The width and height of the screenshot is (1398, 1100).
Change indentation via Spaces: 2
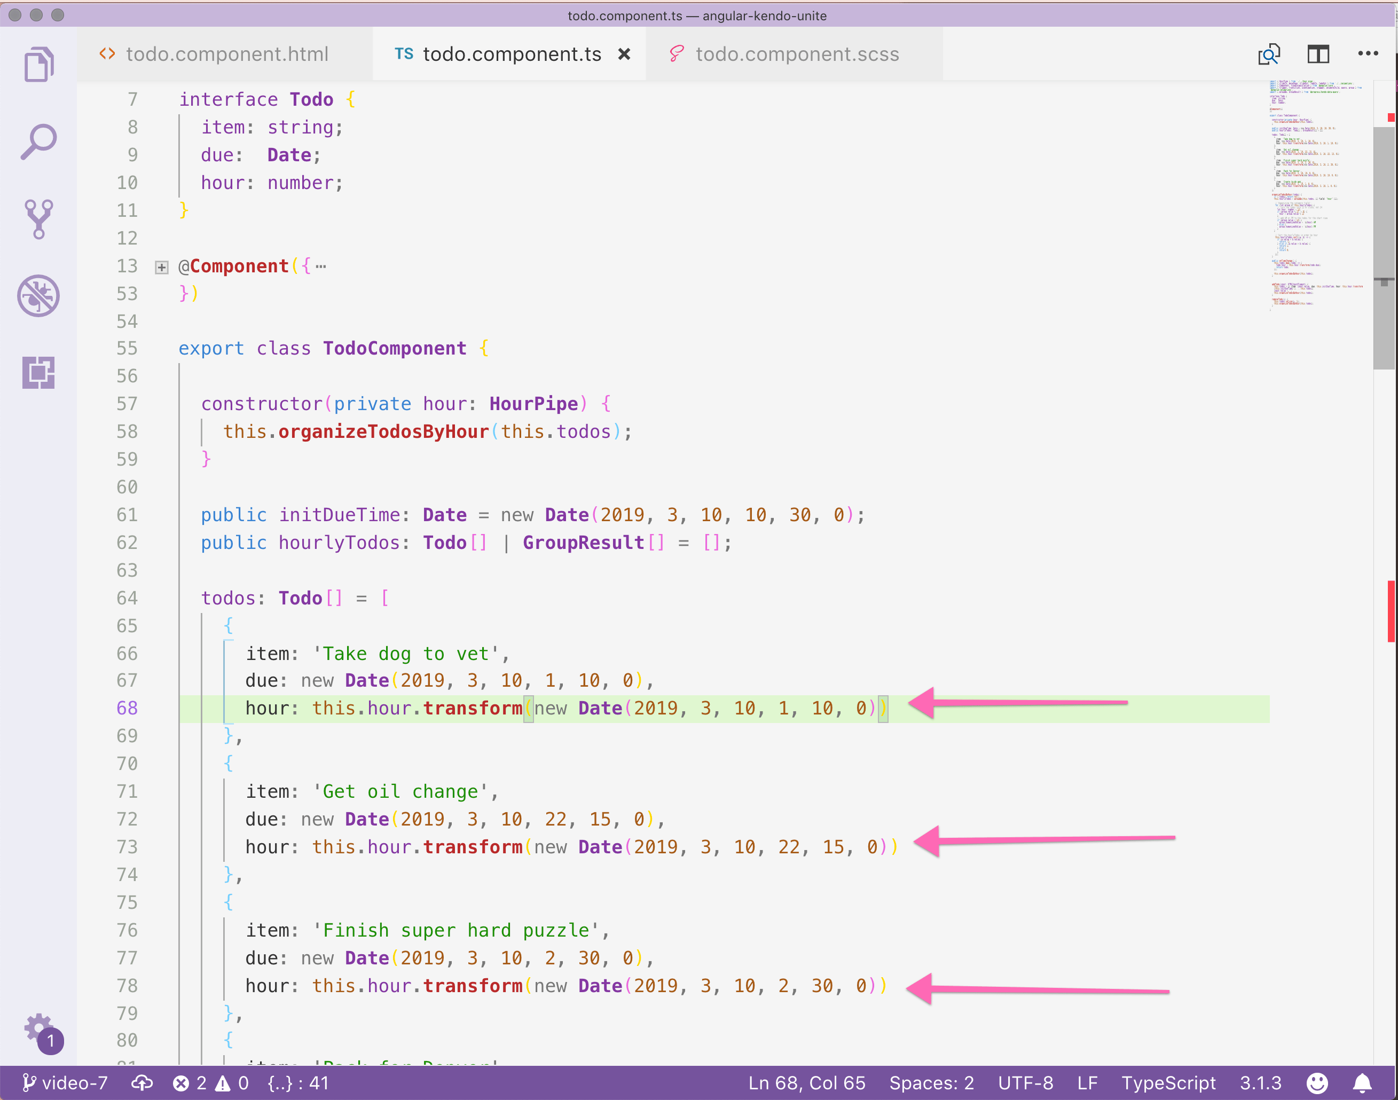tap(931, 1083)
